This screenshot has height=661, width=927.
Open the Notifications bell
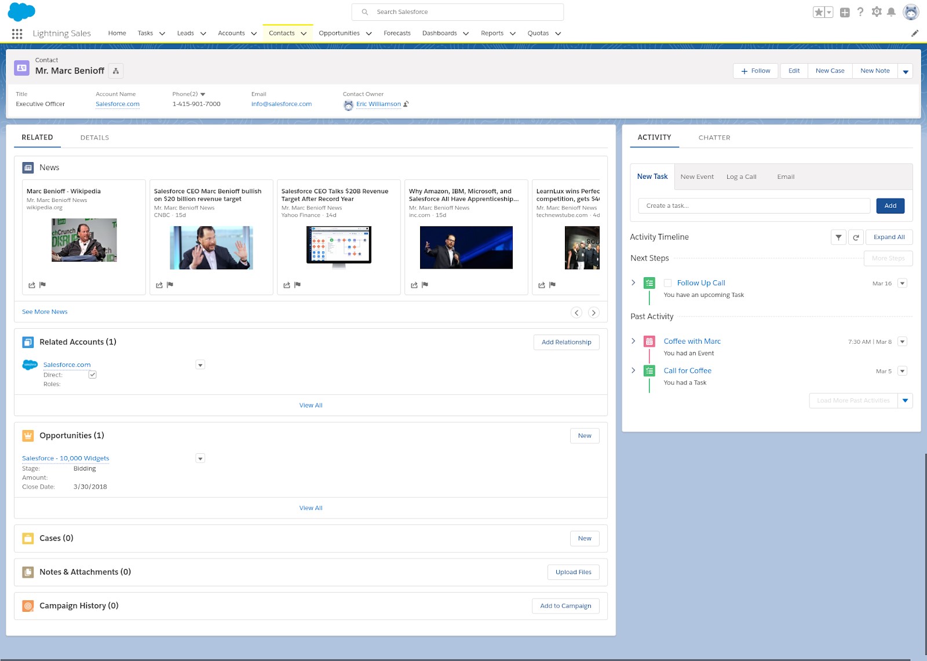pyautogui.click(x=892, y=12)
